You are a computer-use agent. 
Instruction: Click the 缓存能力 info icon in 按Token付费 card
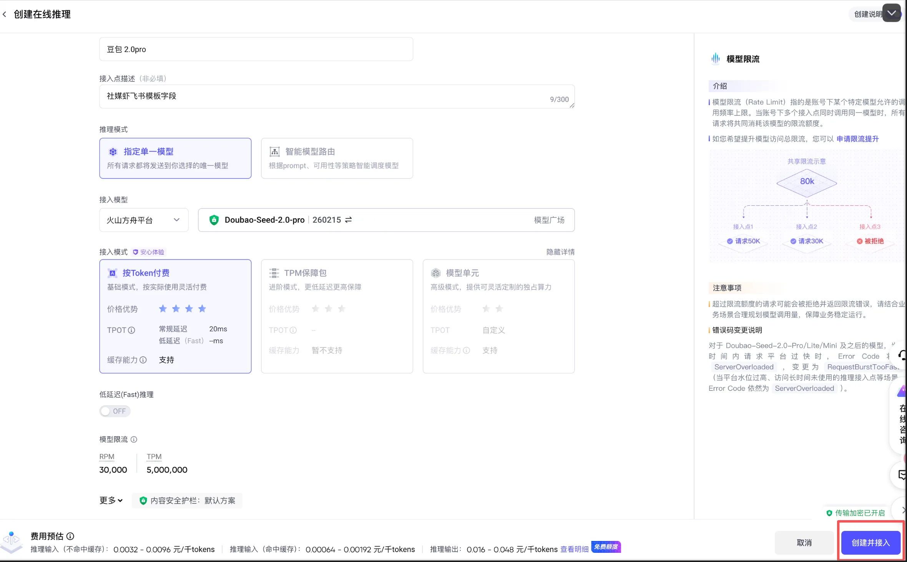tap(143, 360)
